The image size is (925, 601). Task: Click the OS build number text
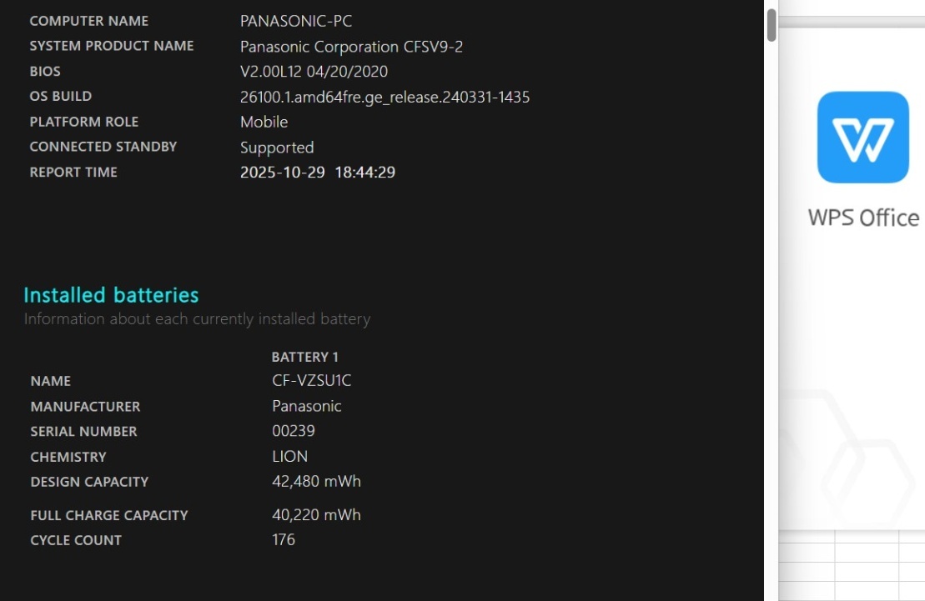coord(385,97)
